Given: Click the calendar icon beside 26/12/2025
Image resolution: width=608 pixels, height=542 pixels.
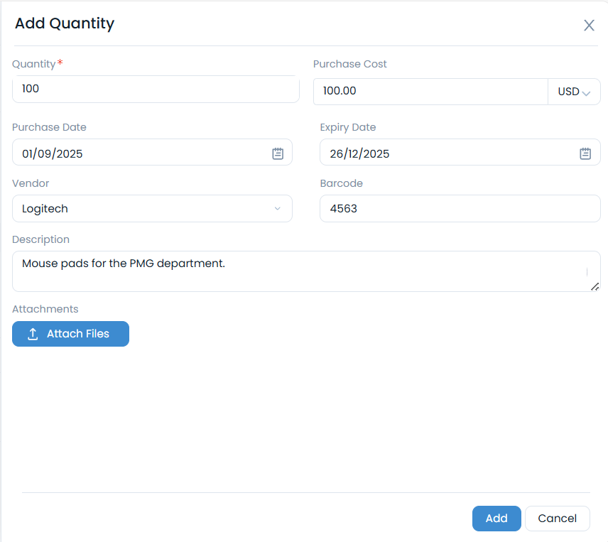Looking at the screenshot, I should 585,152.
